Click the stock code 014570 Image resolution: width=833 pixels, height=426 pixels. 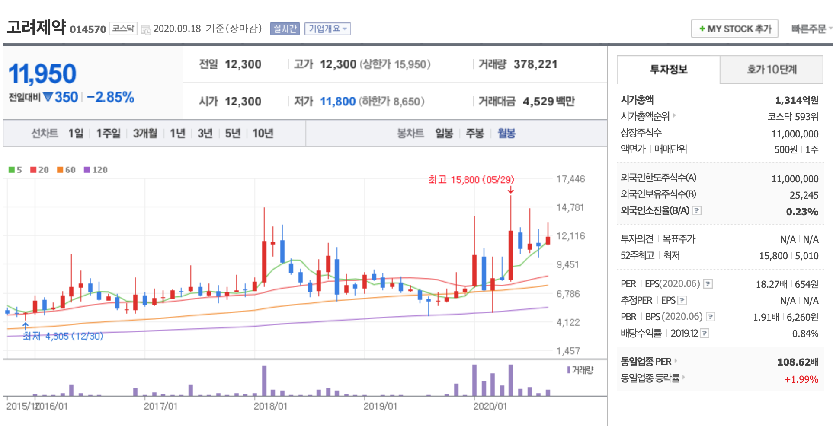(x=88, y=29)
